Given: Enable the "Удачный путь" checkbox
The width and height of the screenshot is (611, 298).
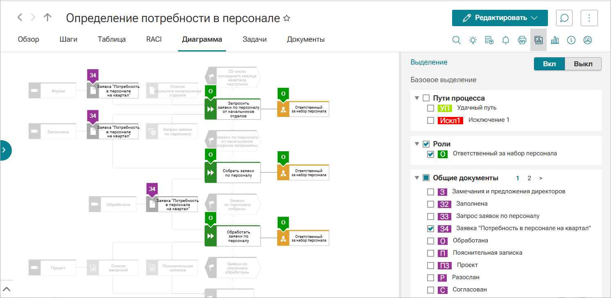Looking at the screenshot, I should (x=430, y=108).
